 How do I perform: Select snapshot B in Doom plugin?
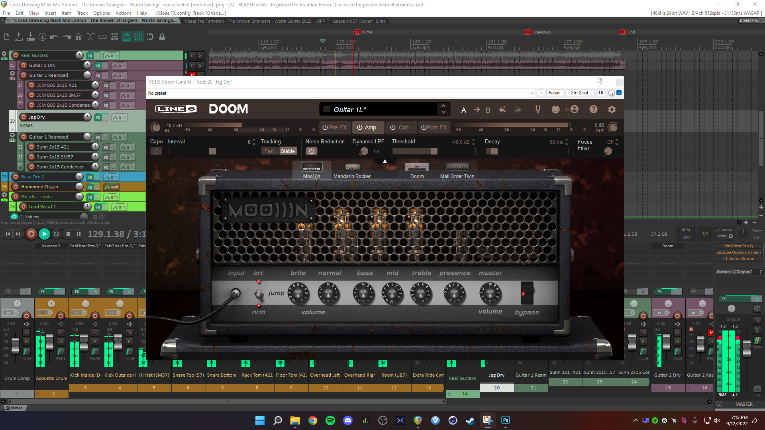click(488, 110)
